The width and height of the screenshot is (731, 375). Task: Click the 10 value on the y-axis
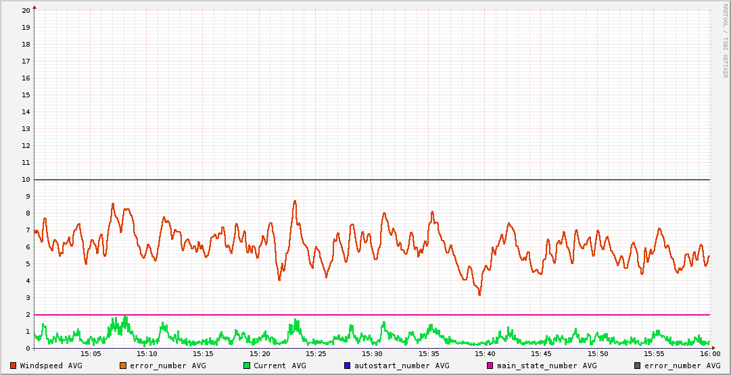[x=26, y=179]
